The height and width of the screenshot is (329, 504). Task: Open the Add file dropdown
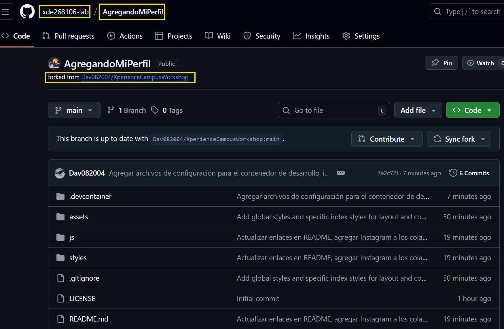(x=418, y=110)
